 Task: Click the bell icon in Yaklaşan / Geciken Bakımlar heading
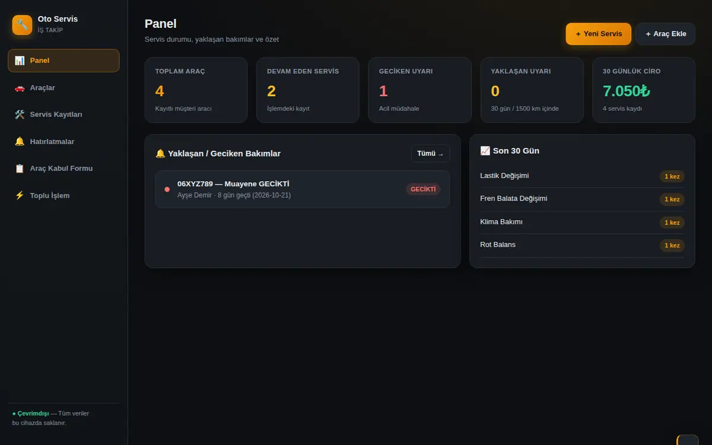pos(160,154)
